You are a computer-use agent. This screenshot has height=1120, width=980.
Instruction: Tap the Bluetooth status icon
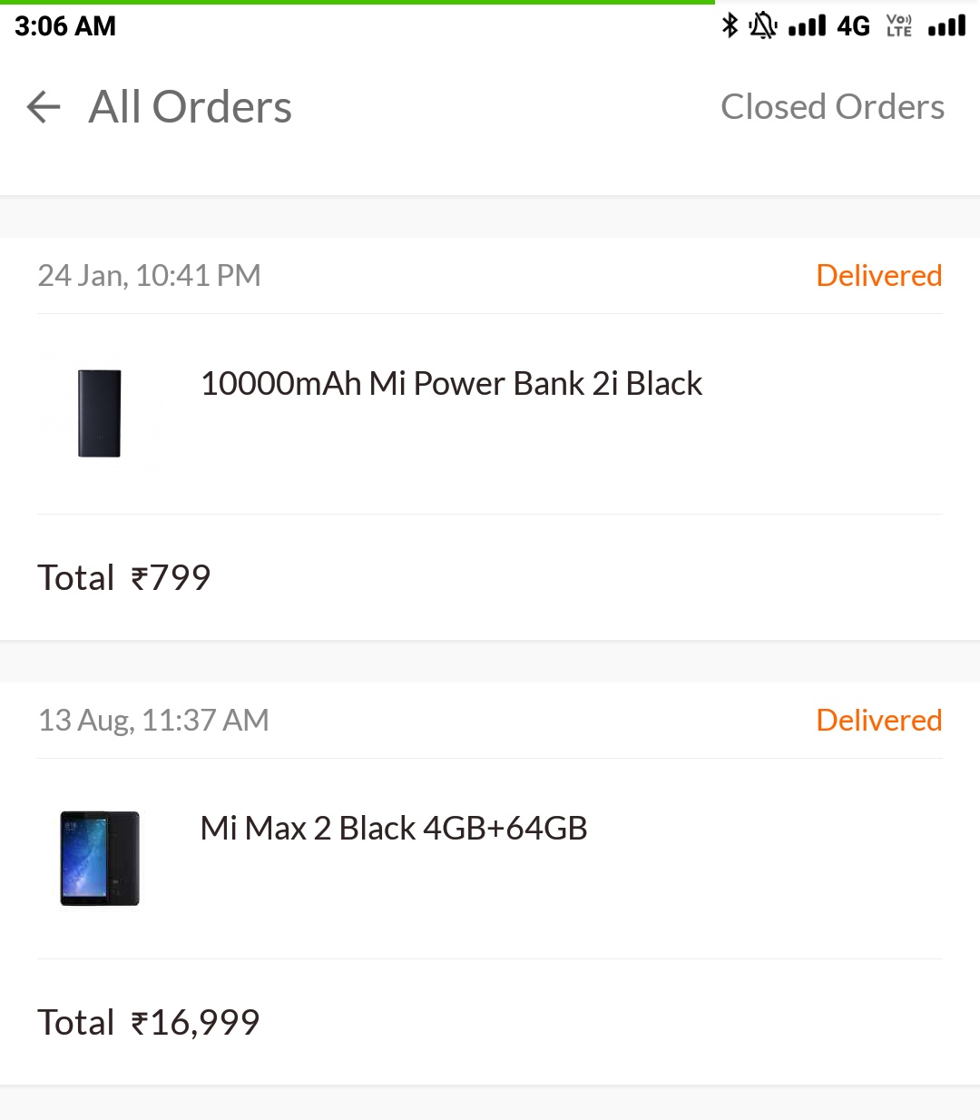(x=730, y=25)
